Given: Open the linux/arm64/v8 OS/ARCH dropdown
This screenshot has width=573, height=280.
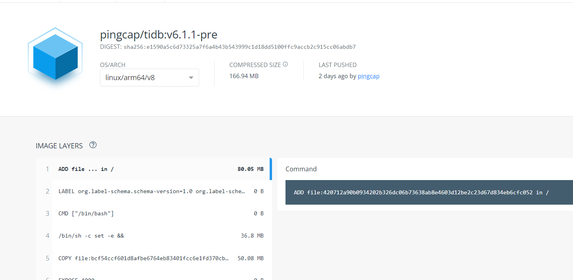Looking at the screenshot, I should 149,78.
